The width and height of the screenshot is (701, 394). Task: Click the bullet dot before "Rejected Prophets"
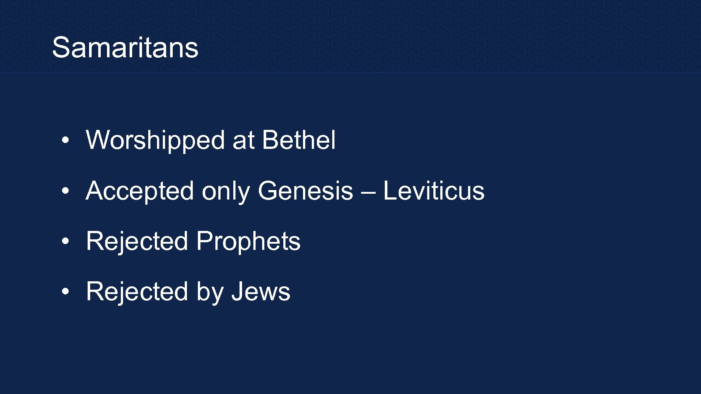[x=65, y=241]
